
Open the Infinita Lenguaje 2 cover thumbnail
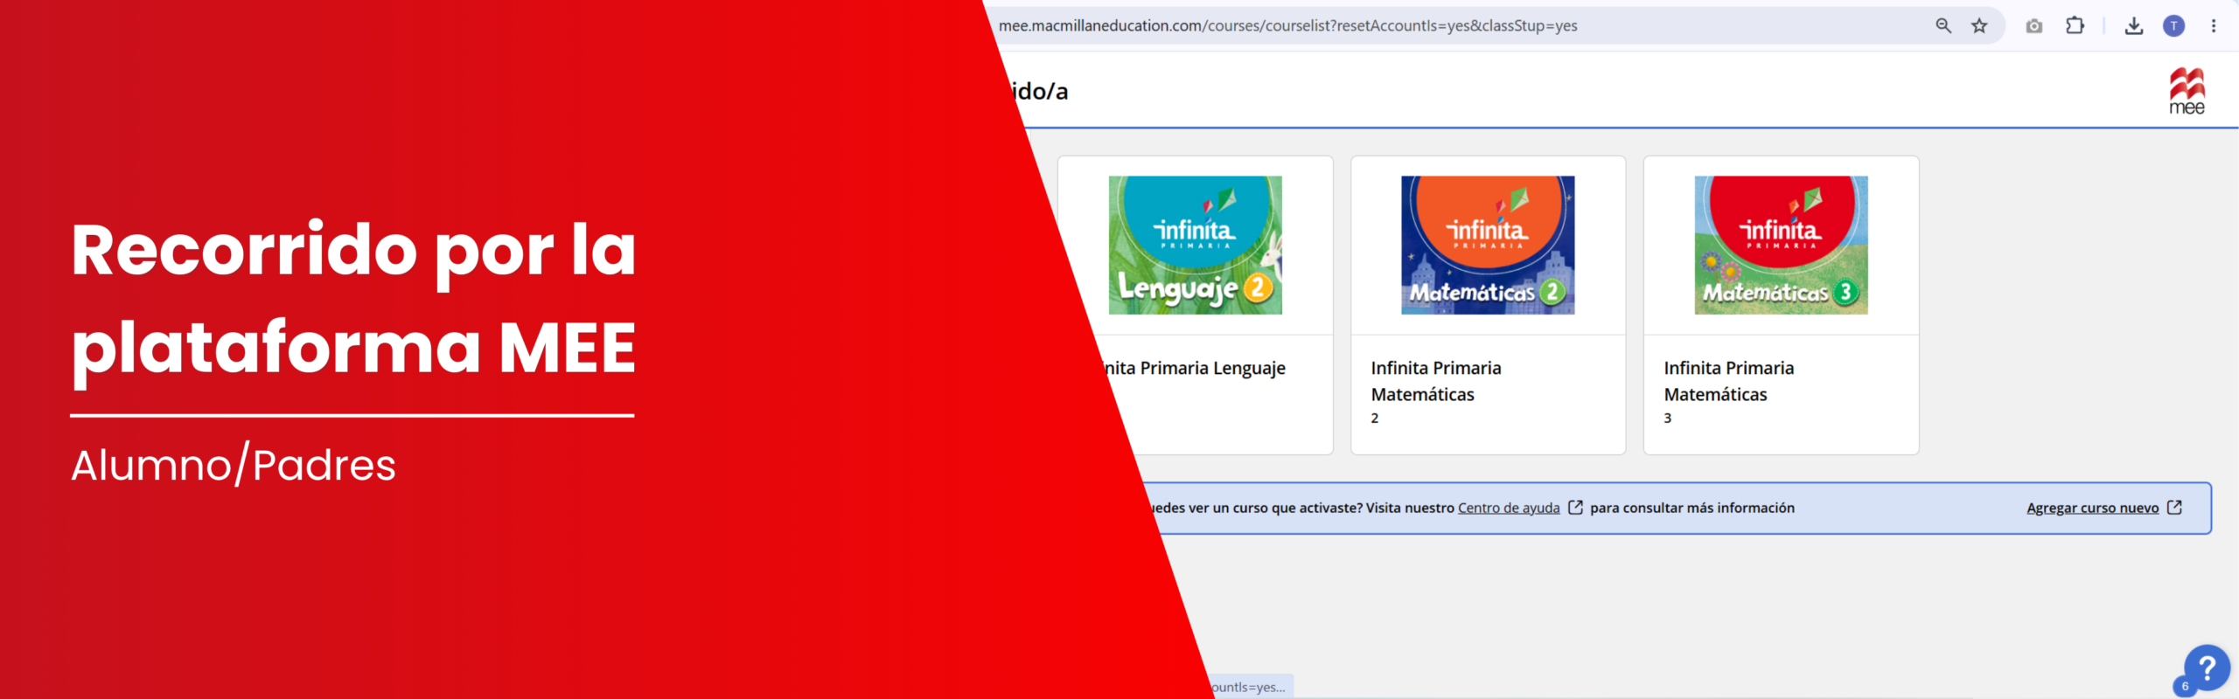point(1195,246)
